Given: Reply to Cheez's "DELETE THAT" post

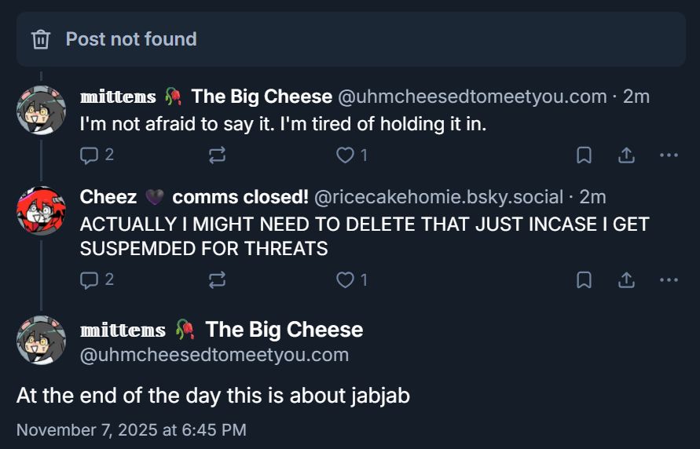Looking at the screenshot, I should pos(89,279).
